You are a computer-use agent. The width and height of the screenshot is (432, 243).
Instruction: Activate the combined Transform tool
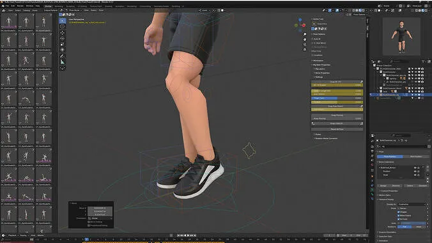tap(63, 50)
